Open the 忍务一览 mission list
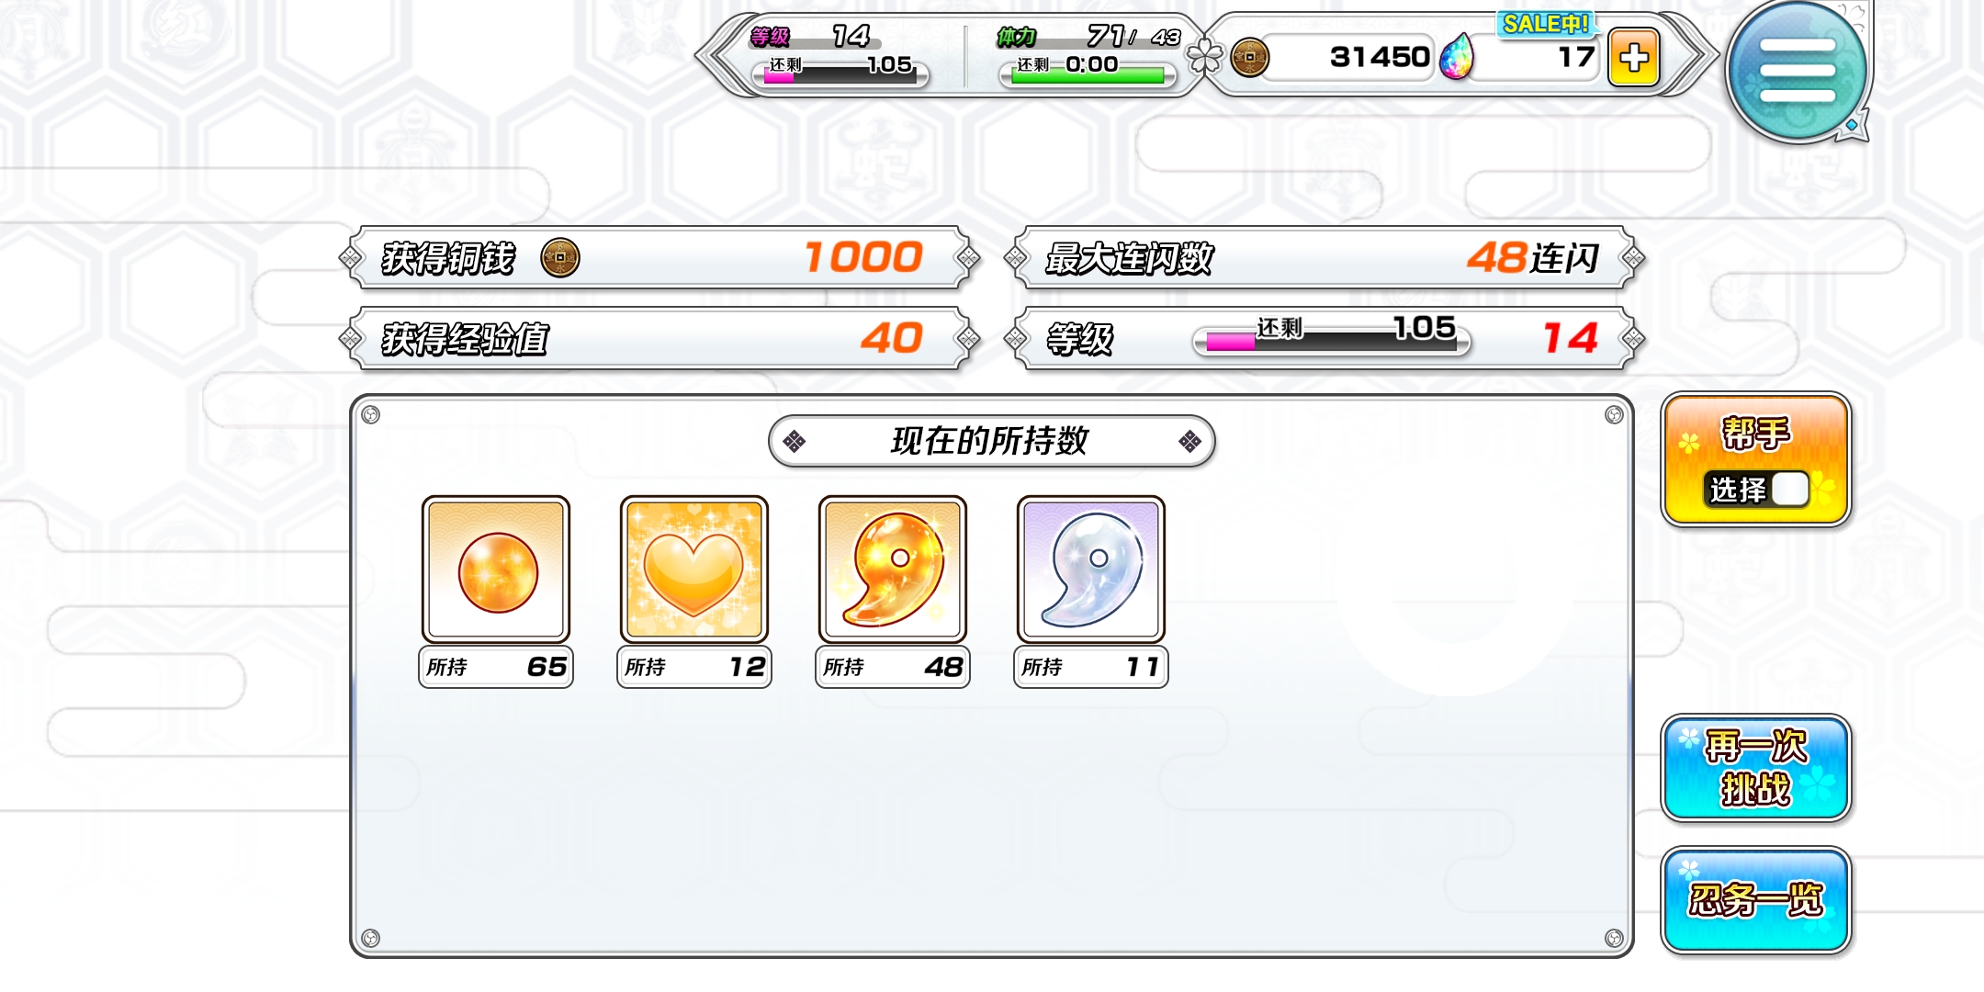 1755,899
